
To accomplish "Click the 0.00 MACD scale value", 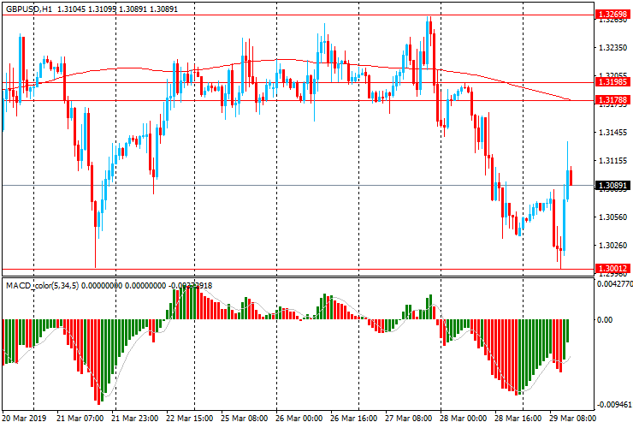I will tap(605, 319).
